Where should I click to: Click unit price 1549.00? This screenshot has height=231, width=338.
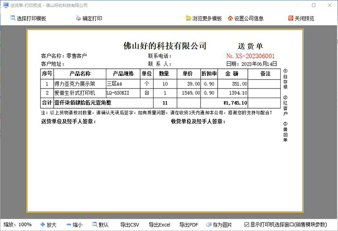tap(191, 93)
